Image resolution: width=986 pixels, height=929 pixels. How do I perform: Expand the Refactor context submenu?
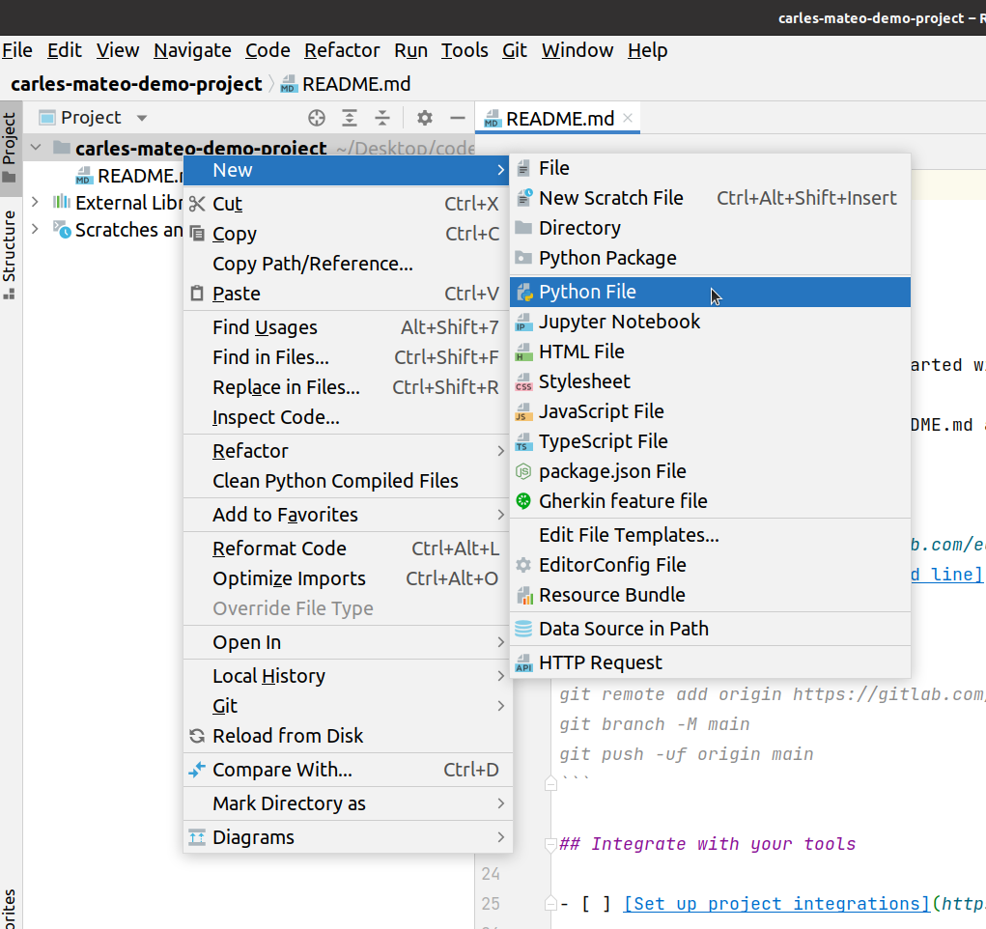(x=348, y=452)
